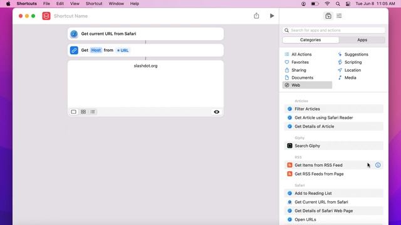Open the share shortcut icon
The image size is (401, 225).
tap(256, 16)
